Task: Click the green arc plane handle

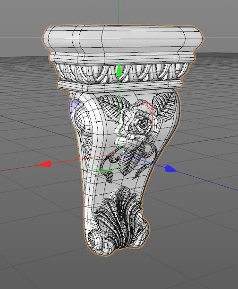Action: point(105,170)
